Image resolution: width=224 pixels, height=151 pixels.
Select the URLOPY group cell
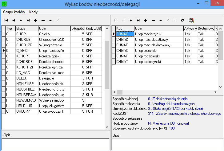pos(27,111)
